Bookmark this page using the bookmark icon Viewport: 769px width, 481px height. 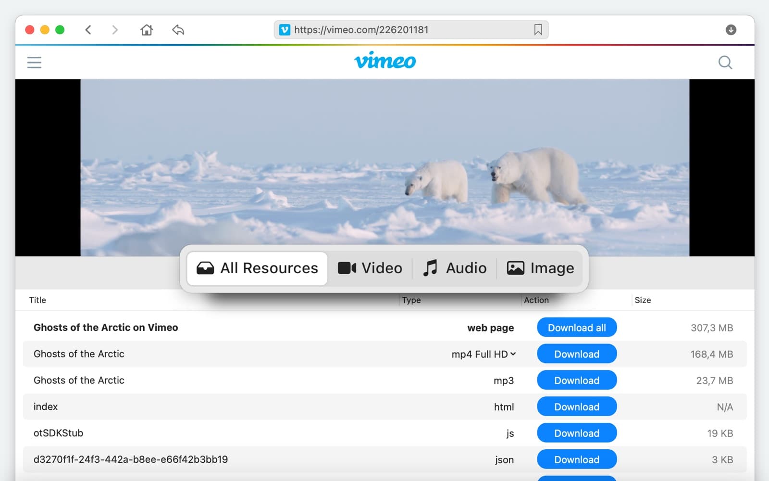tap(538, 30)
